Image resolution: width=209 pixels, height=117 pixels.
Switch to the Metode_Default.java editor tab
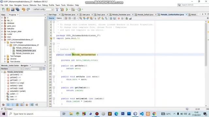click(145, 15)
